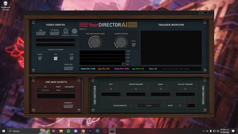Open Task View from the taskbar

tap(54, 131)
